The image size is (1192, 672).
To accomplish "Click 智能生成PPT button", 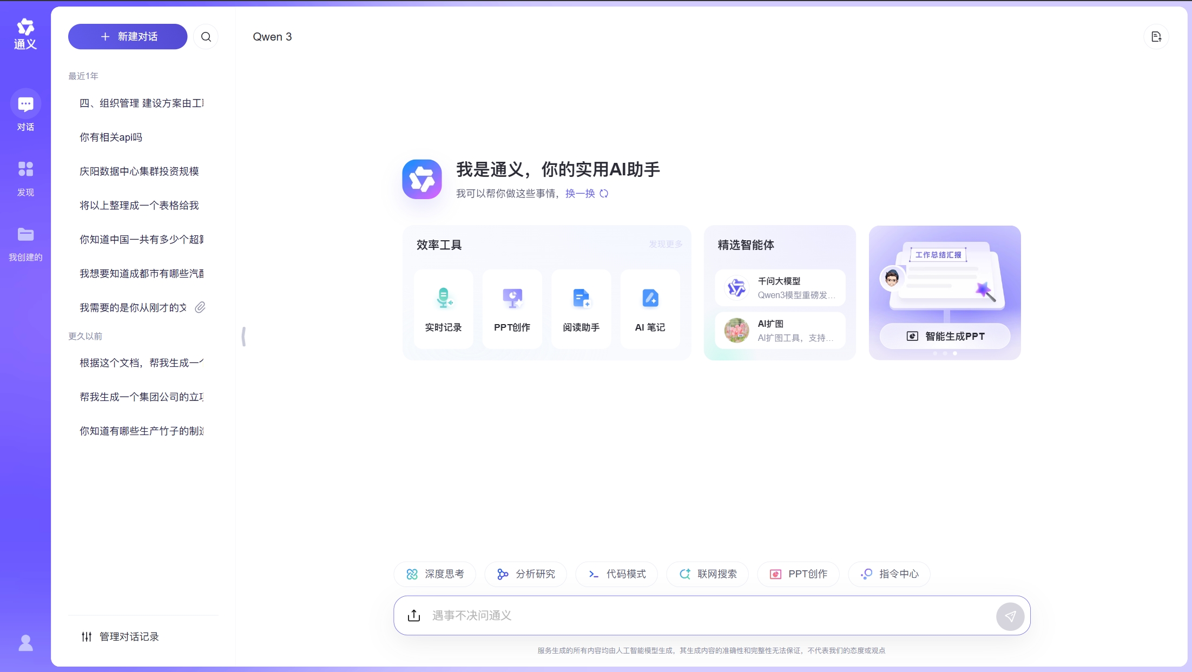I will click(x=945, y=337).
